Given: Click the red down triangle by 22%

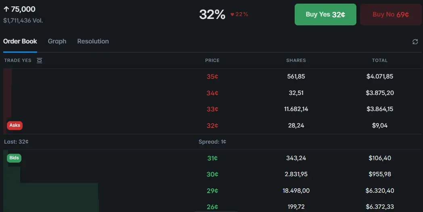Looking at the screenshot, I should (232, 14).
